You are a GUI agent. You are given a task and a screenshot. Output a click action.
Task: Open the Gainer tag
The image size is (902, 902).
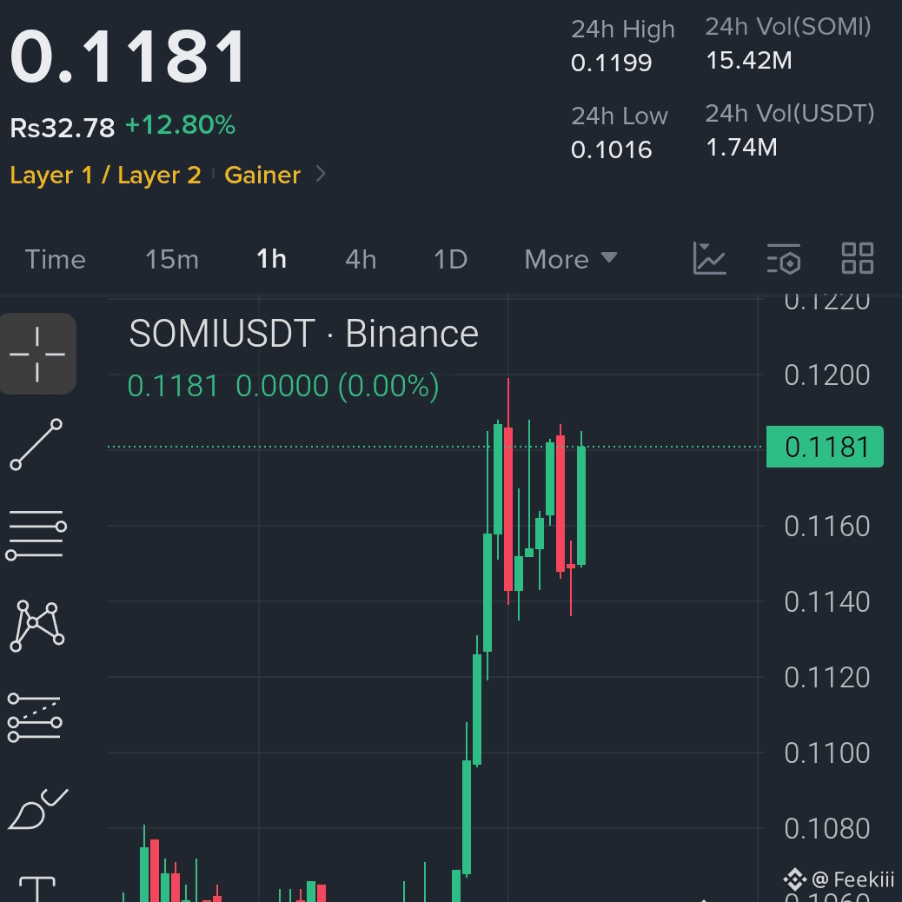[262, 175]
